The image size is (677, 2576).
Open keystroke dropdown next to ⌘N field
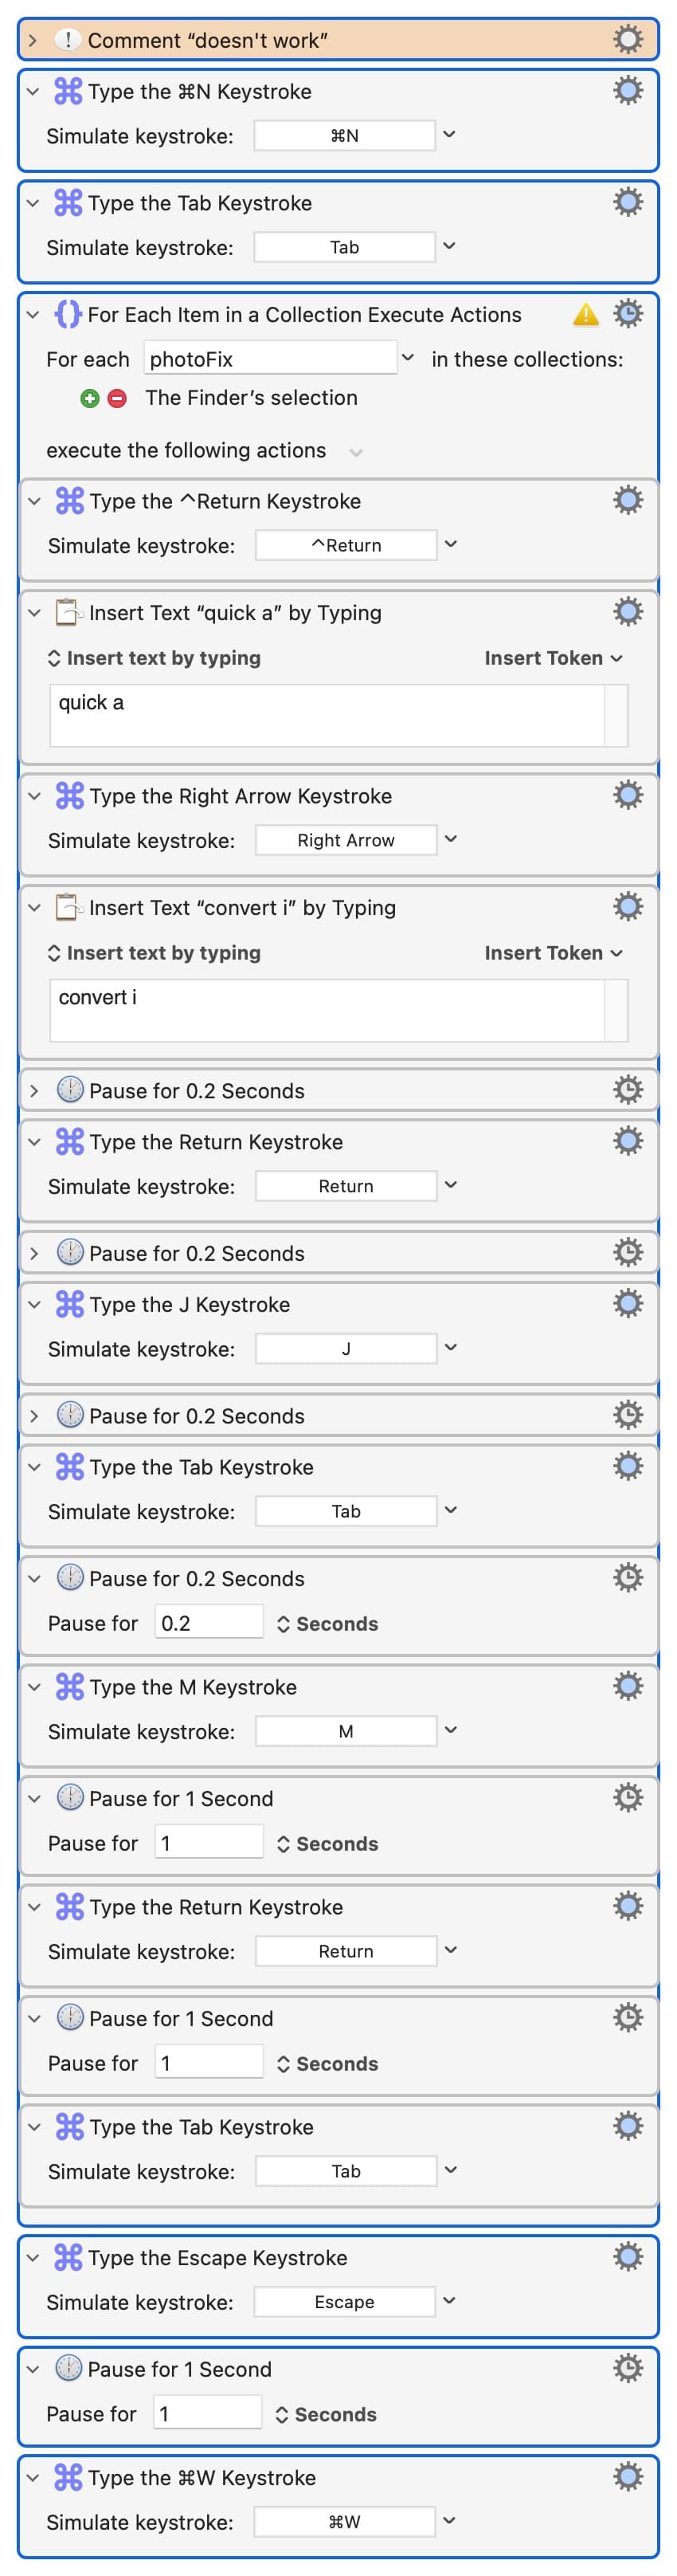(449, 134)
